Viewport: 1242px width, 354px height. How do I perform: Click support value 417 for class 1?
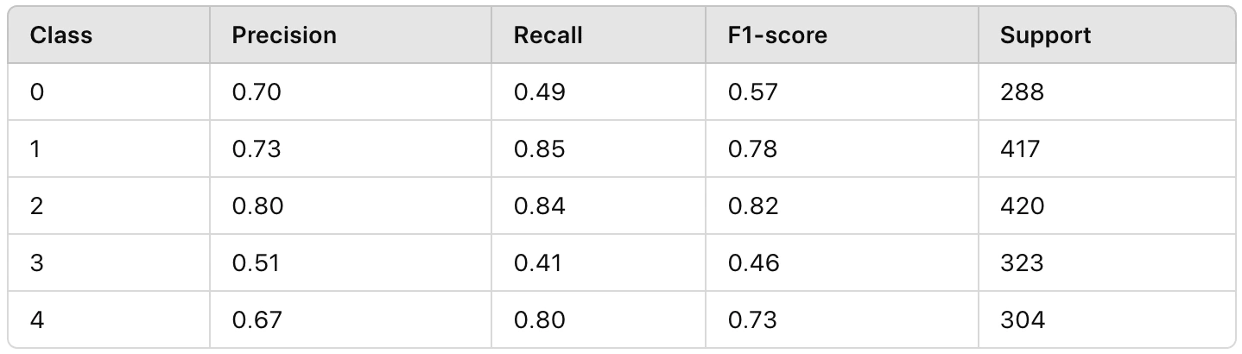(1020, 149)
